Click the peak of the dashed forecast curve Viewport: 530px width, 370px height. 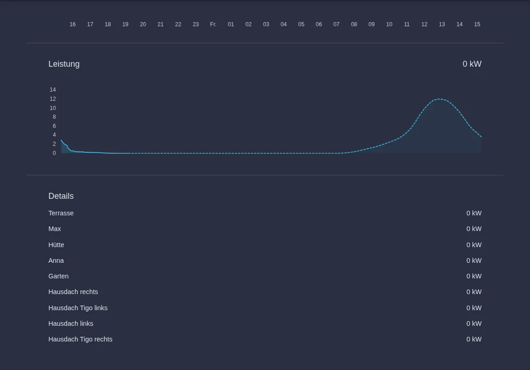point(439,99)
